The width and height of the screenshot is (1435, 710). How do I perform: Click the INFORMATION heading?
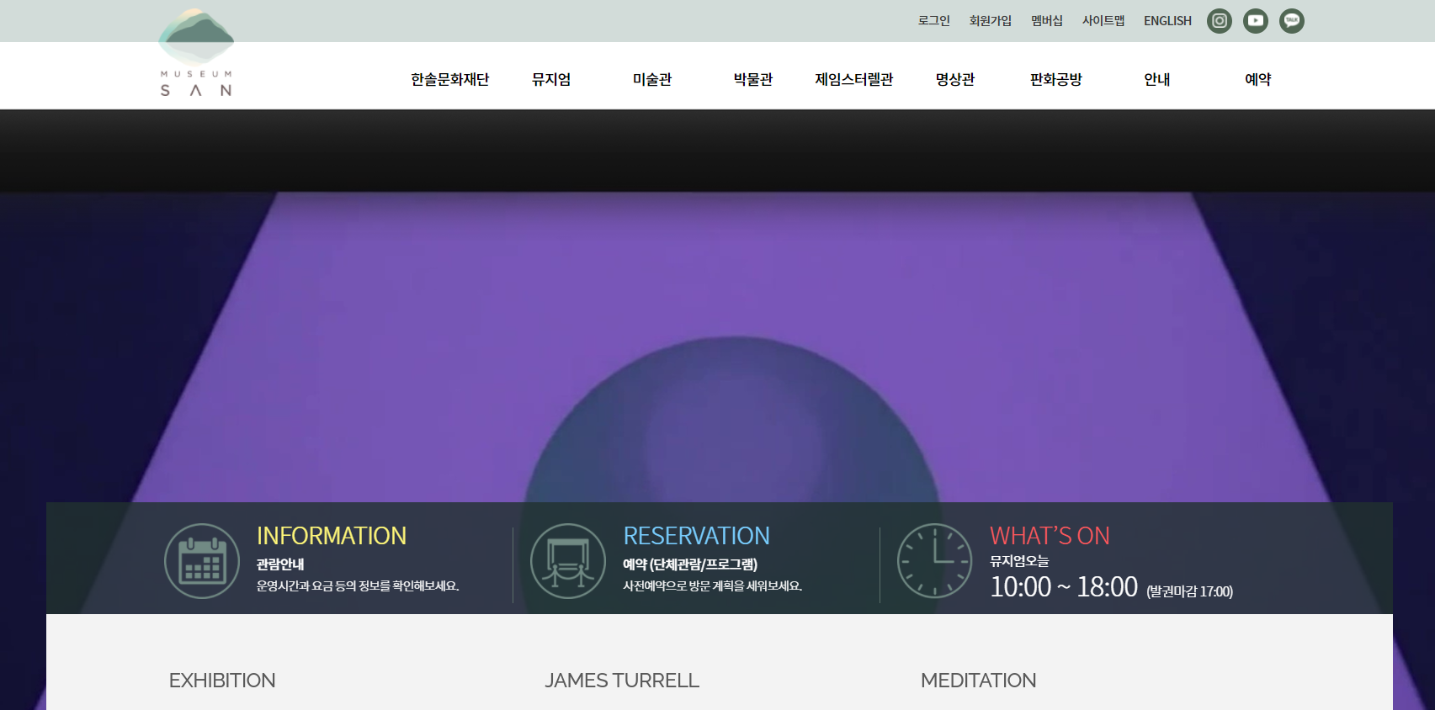332,536
